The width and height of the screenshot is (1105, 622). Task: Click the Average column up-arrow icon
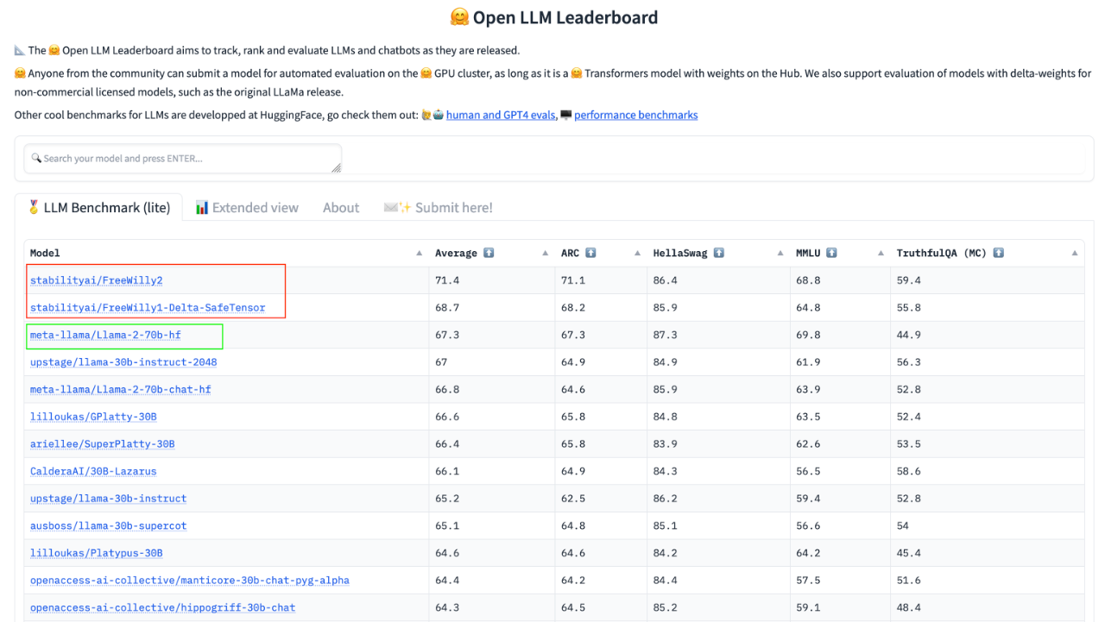(489, 253)
